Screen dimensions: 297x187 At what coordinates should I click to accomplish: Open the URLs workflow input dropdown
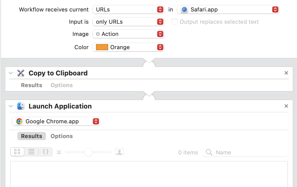click(129, 9)
